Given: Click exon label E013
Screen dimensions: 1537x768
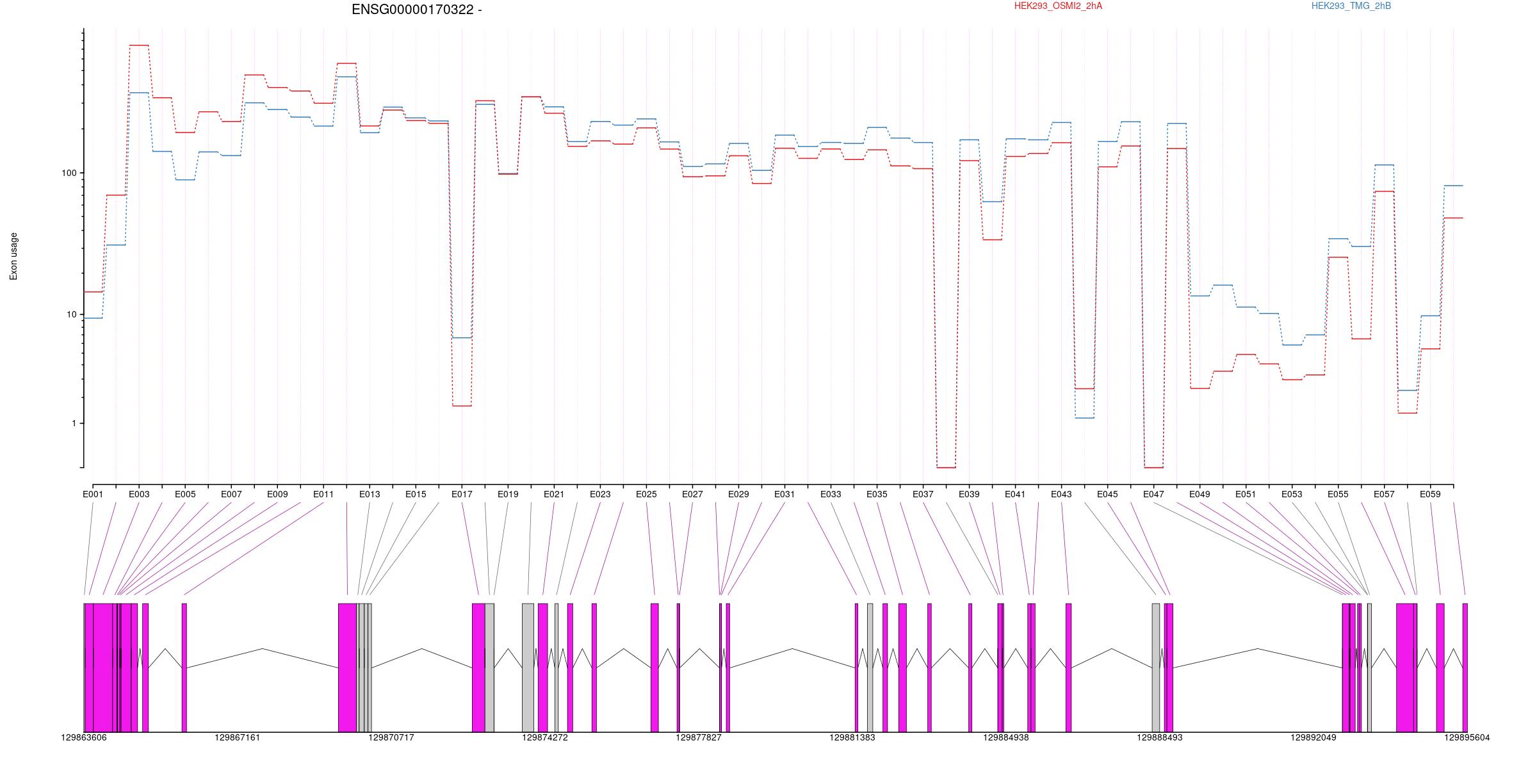Looking at the screenshot, I should coord(370,494).
